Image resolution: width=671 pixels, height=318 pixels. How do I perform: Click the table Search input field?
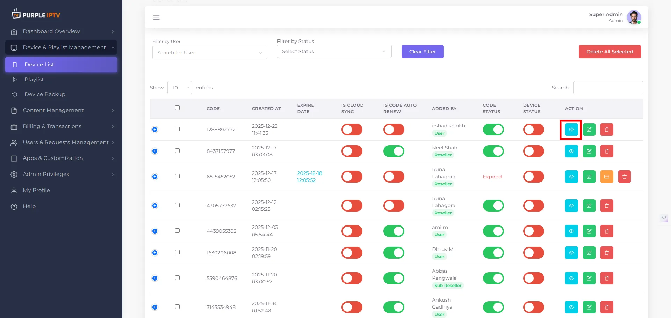[608, 88]
